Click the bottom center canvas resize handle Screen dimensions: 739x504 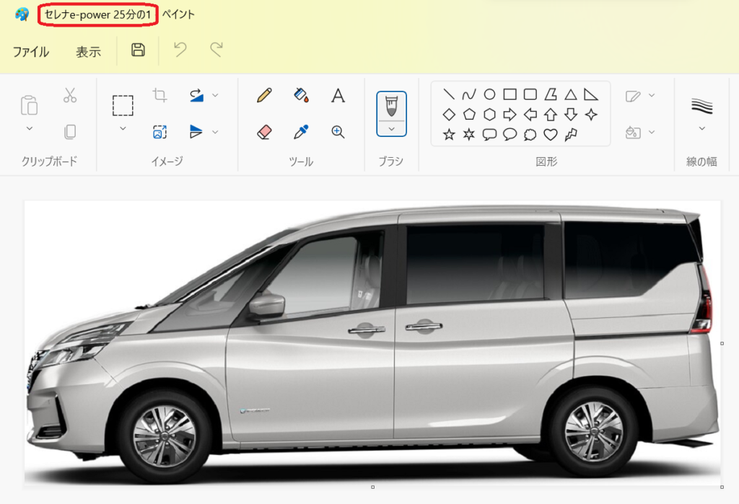[x=372, y=487]
